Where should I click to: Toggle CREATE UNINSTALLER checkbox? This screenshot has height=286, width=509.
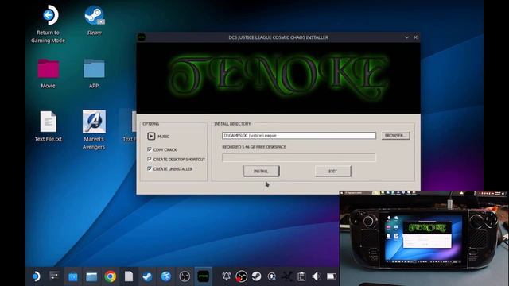pyautogui.click(x=150, y=169)
